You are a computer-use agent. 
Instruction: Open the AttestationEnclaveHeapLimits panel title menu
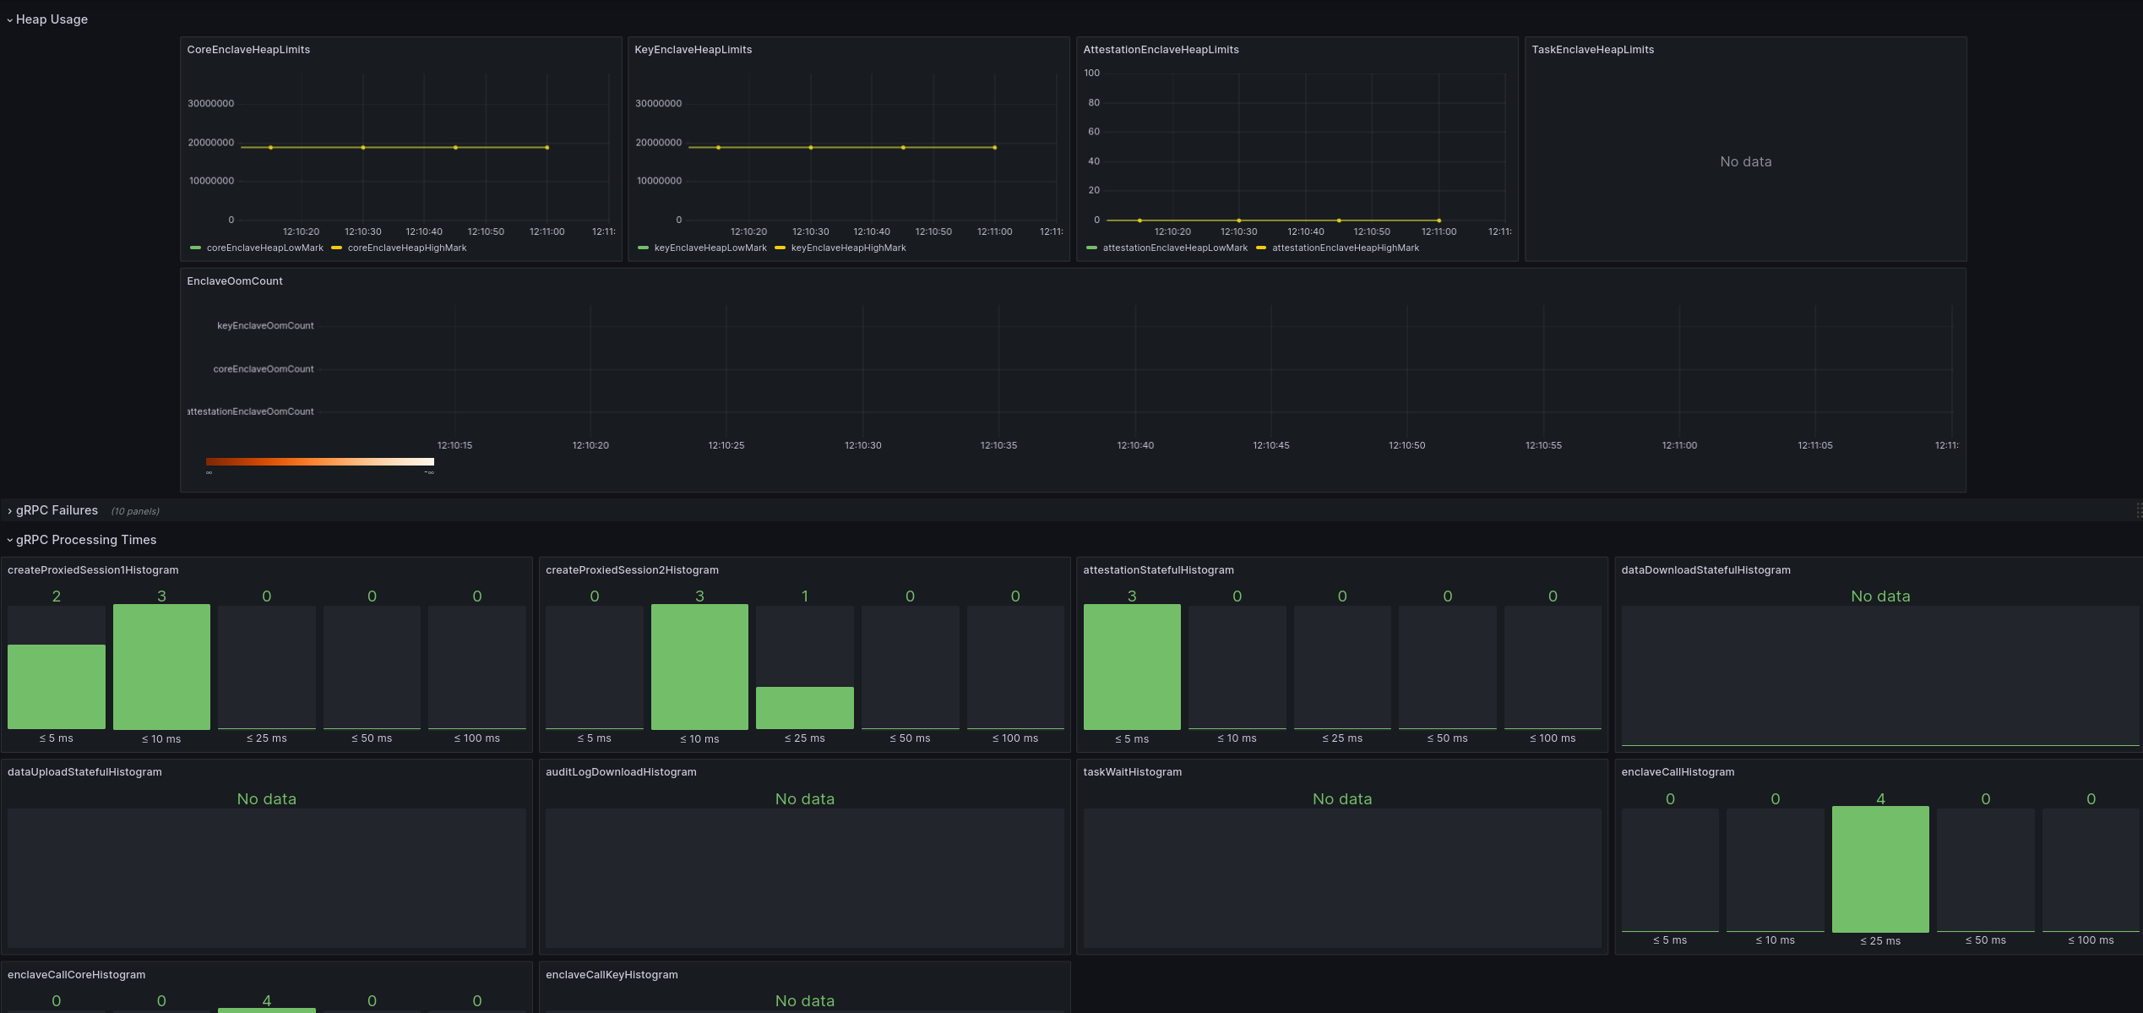(1161, 50)
